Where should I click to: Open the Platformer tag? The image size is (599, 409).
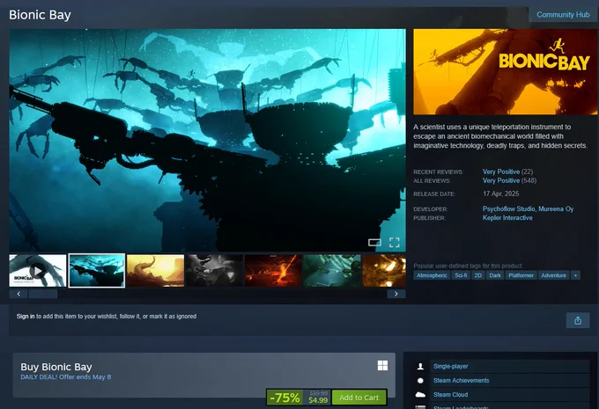point(521,275)
